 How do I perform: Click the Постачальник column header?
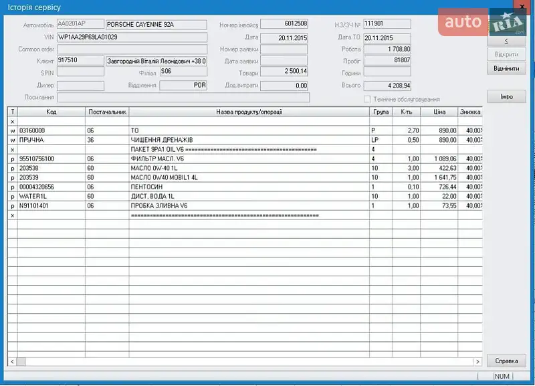tap(106, 112)
